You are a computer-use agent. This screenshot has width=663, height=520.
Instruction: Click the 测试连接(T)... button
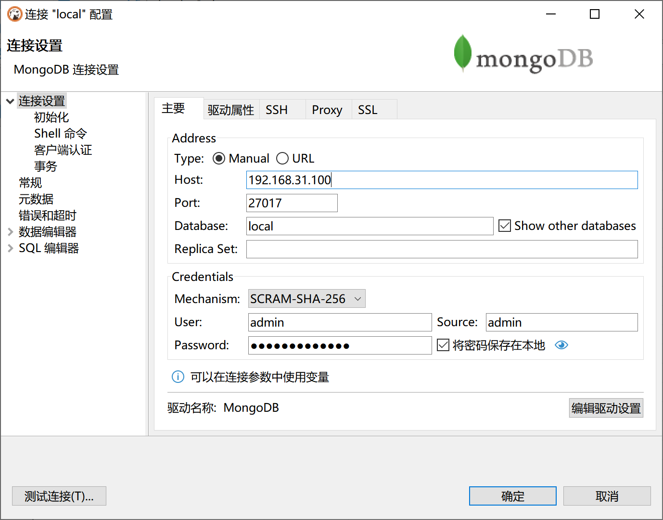tap(59, 496)
